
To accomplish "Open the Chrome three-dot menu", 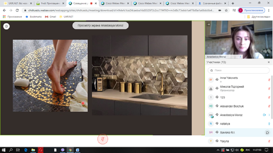I will coord(269,10).
